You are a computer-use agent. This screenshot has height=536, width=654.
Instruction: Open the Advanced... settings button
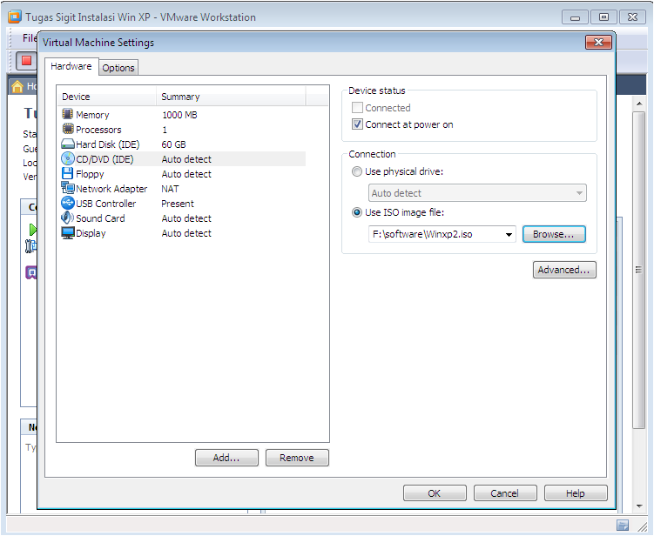564,270
